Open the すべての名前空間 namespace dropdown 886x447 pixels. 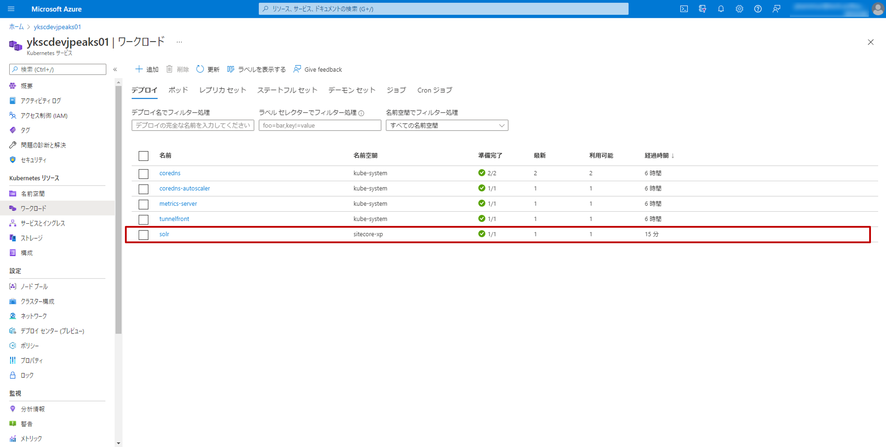pos(447,125)
